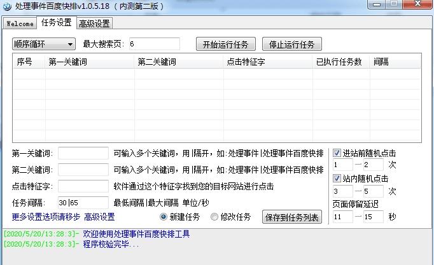The height and width of the screenshot is (265, 434).
Task: Click 站内随机点击 minimum field showing 3
Action: (342, 191)
